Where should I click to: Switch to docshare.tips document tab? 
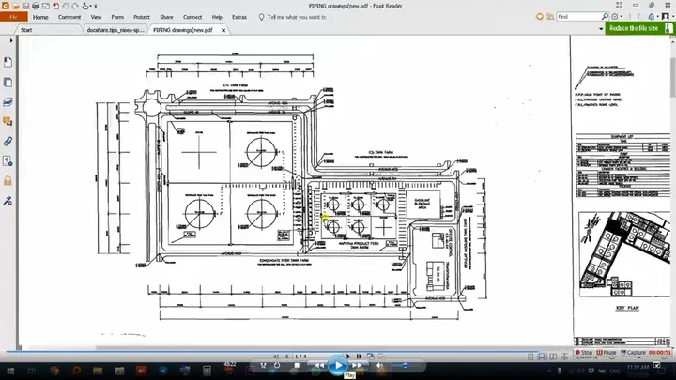[115, 30]
